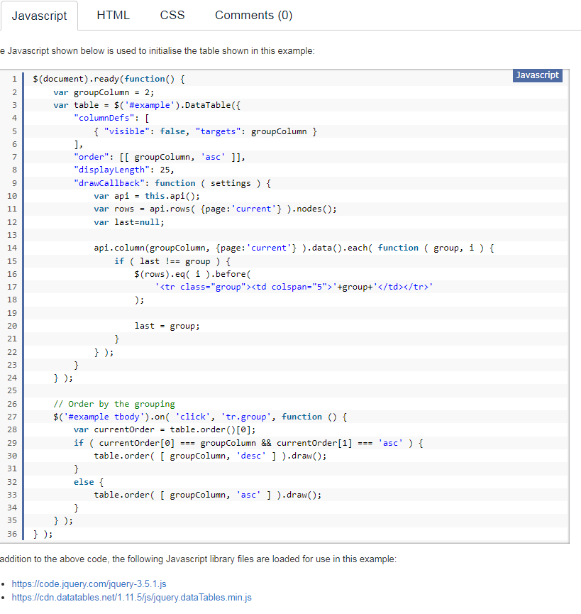Click the 'if ( currentOrder[0] === groupColumn' line
581x614 pixels.
248,443
